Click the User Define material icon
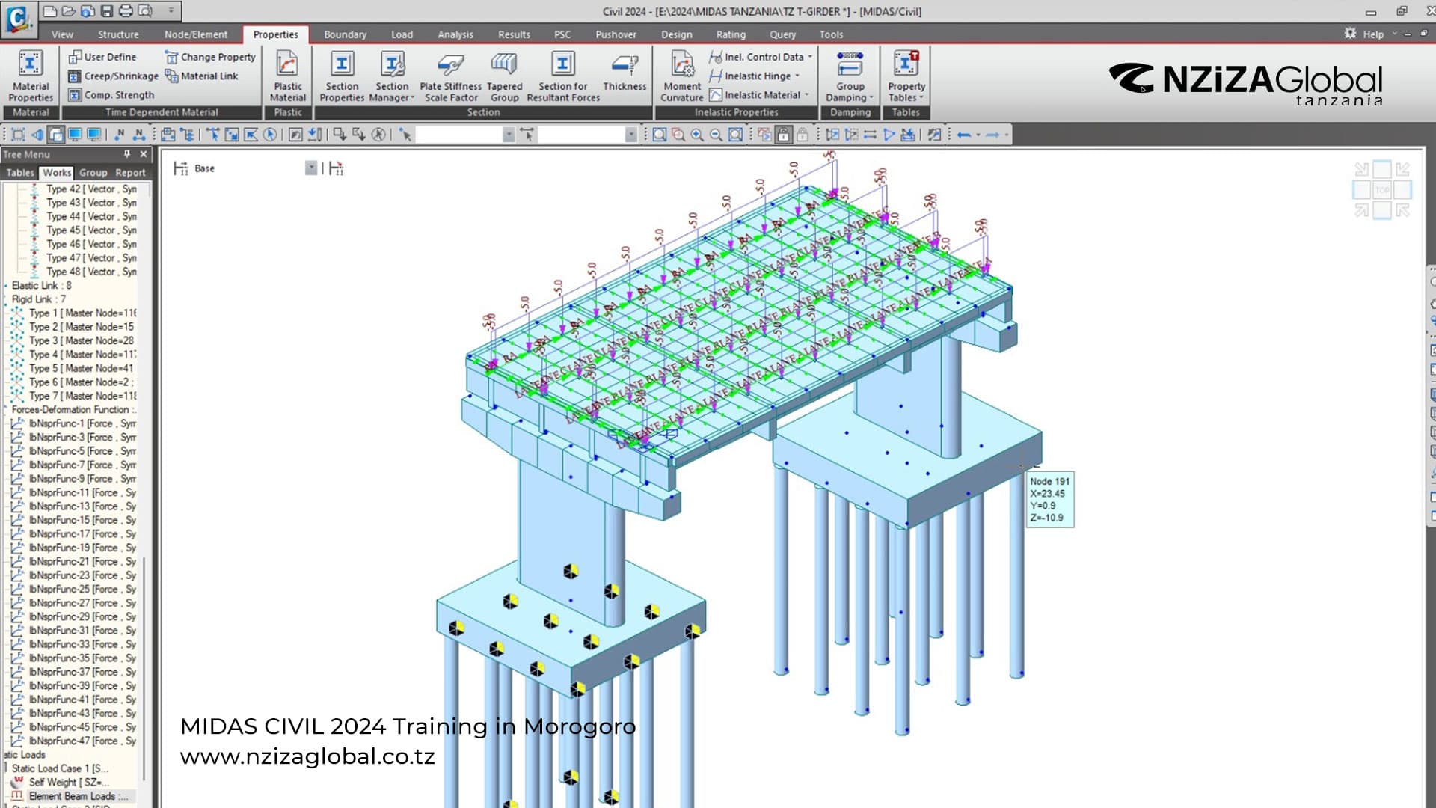Image resolution: width=1436 pixels, height=808 pixels. pos(75,57)
